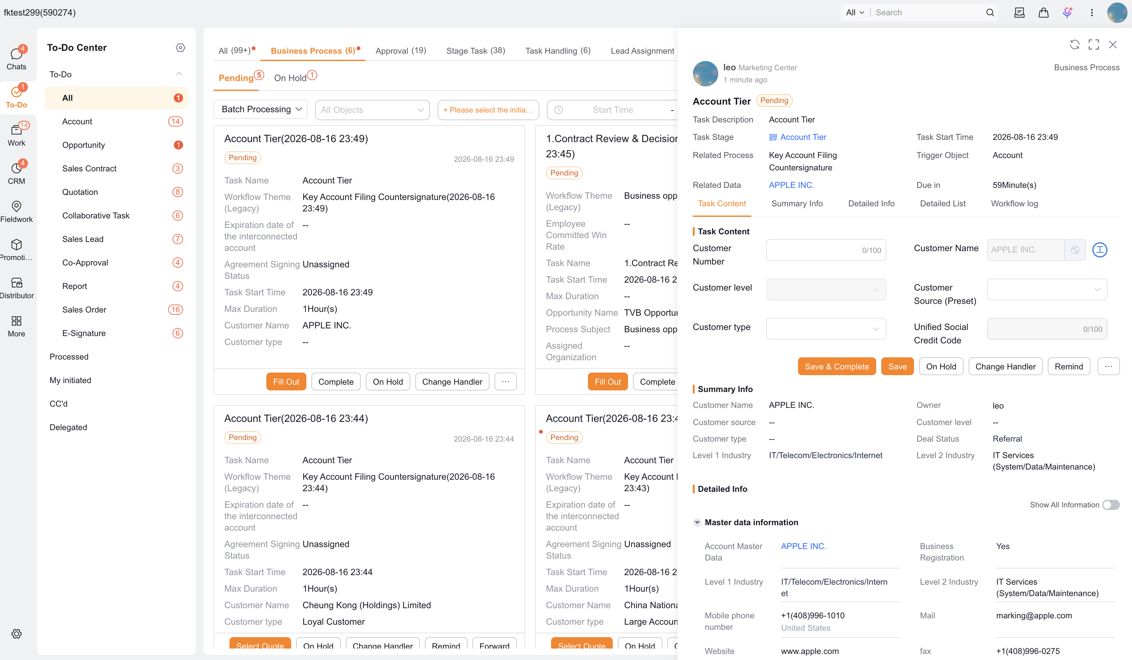Click Fill Out on Account Tier 23:49 card

click(286, 382)
